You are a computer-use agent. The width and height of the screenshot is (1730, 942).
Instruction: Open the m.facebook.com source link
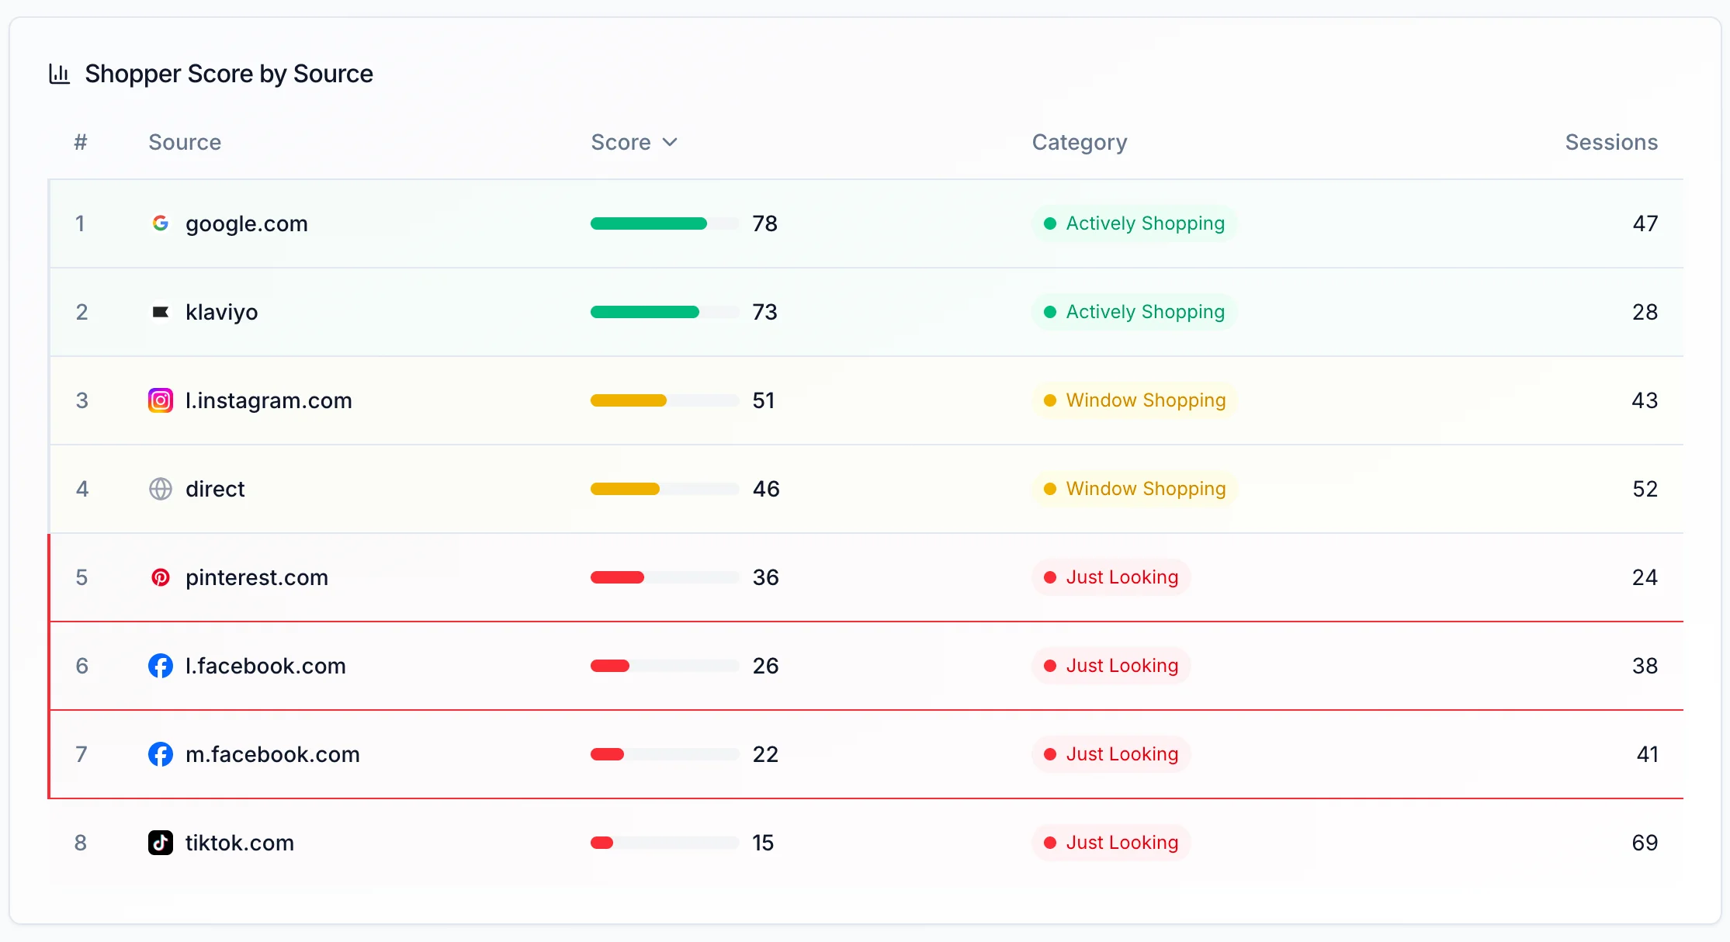[x=272, y=753]
